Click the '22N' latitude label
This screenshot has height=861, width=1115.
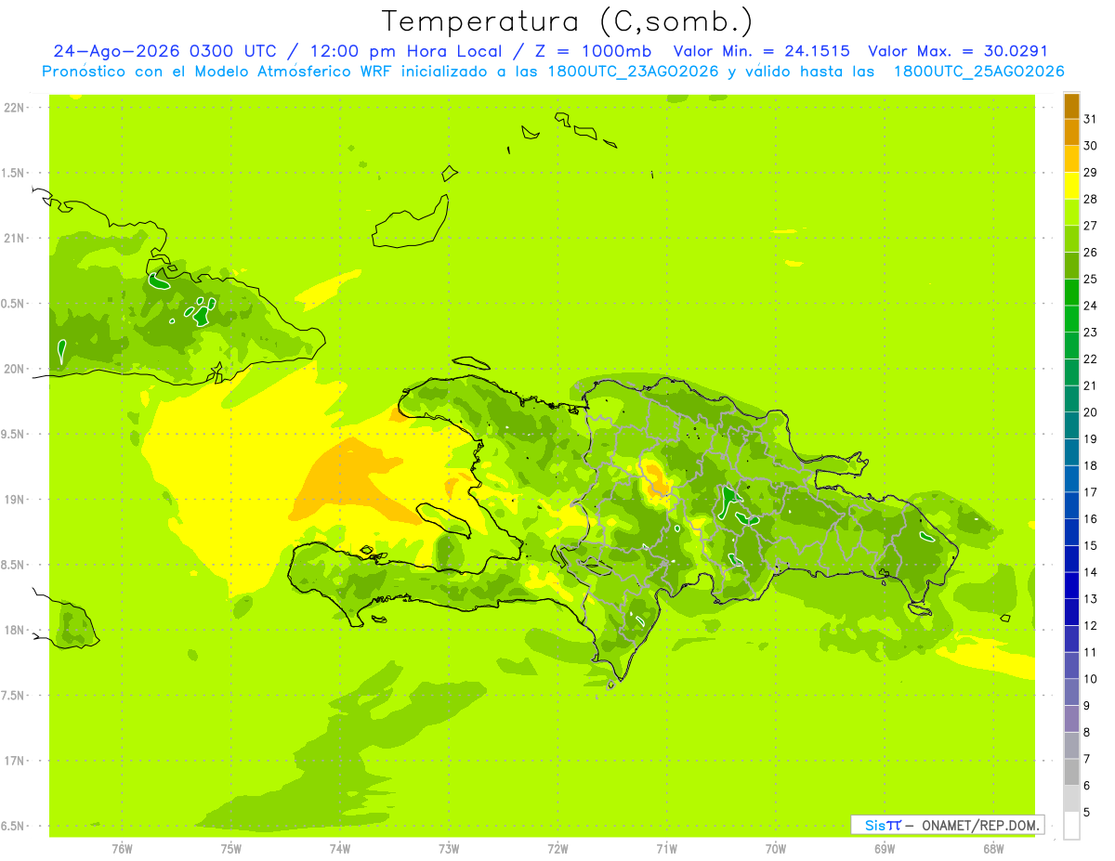click(x=15, y=108)
